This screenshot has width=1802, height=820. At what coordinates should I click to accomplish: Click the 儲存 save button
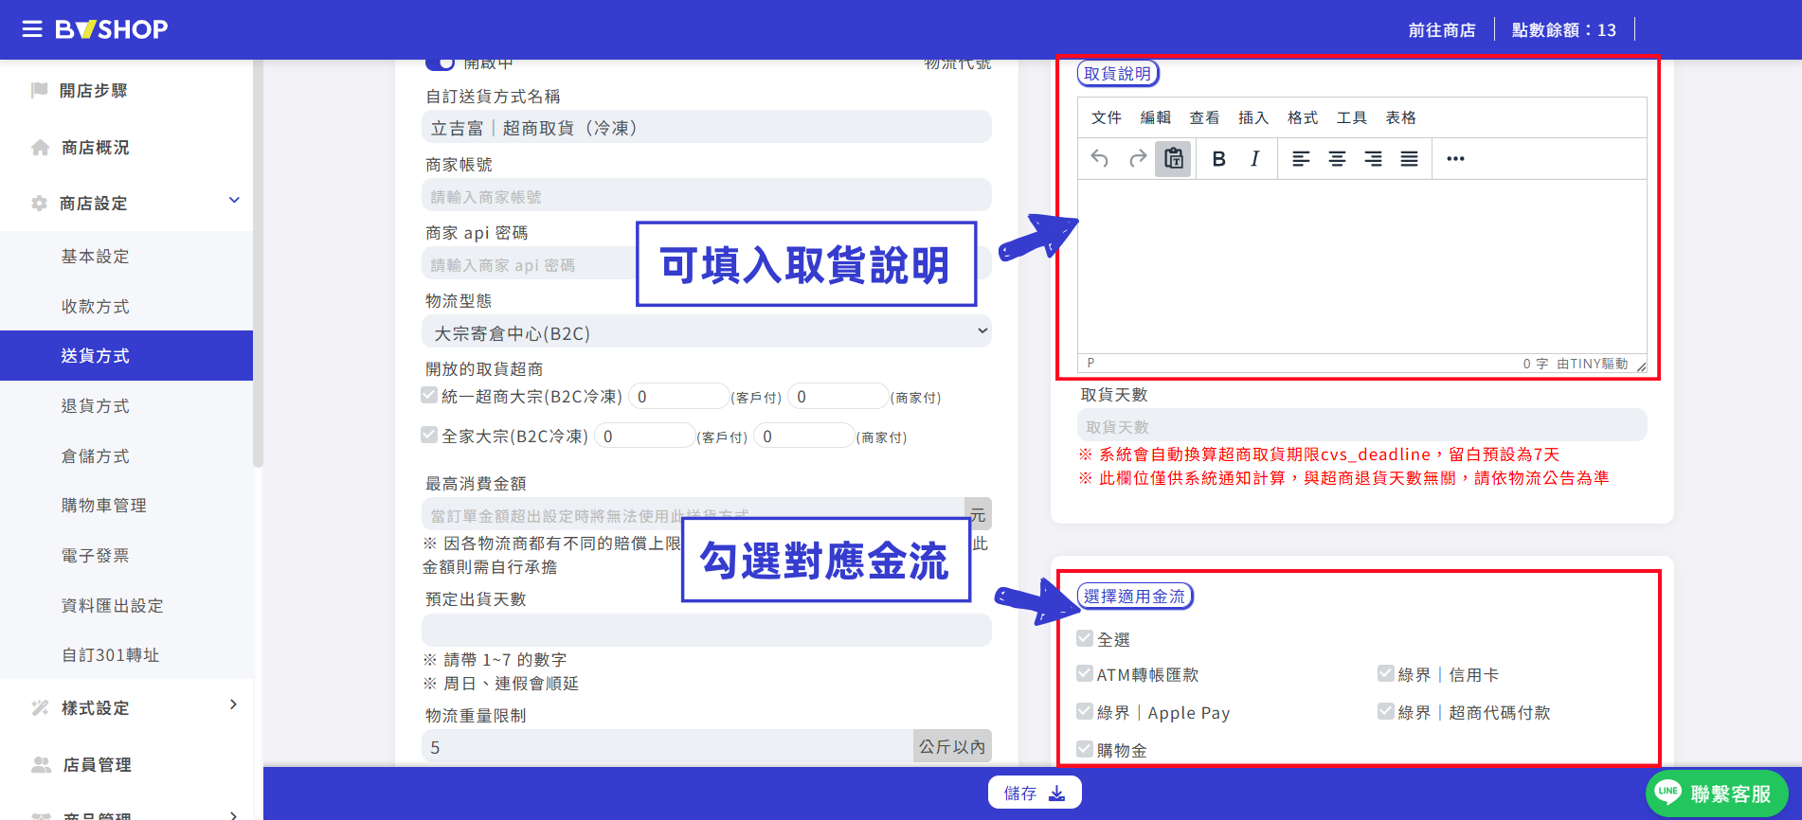click(1035, 793)
